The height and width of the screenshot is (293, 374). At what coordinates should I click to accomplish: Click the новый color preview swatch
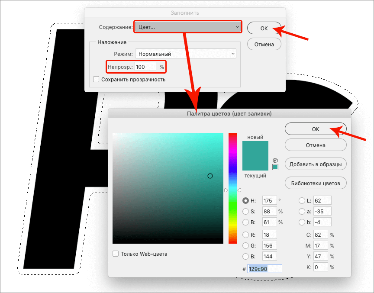coord(255,148)
